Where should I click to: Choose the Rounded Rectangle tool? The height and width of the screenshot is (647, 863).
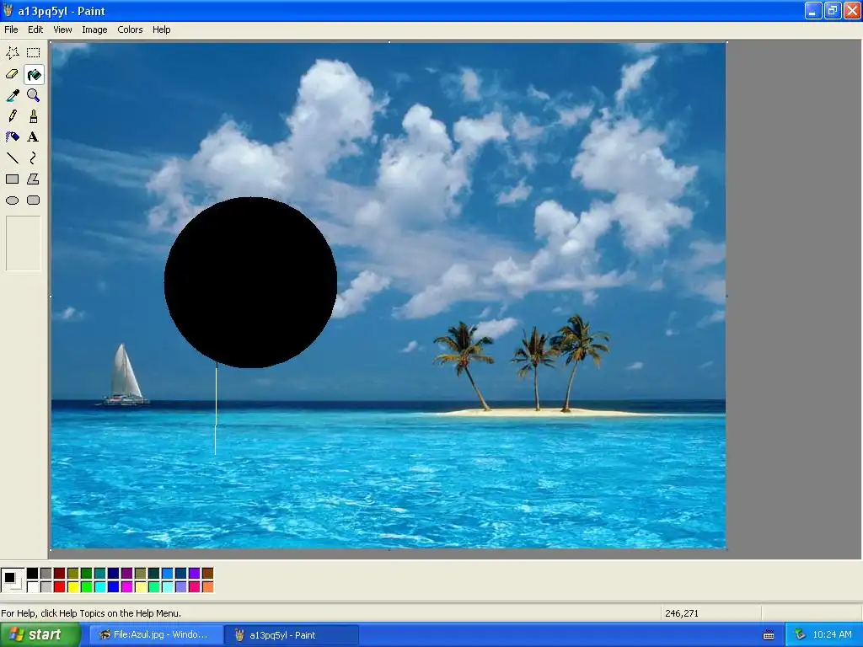click(34, 201)
